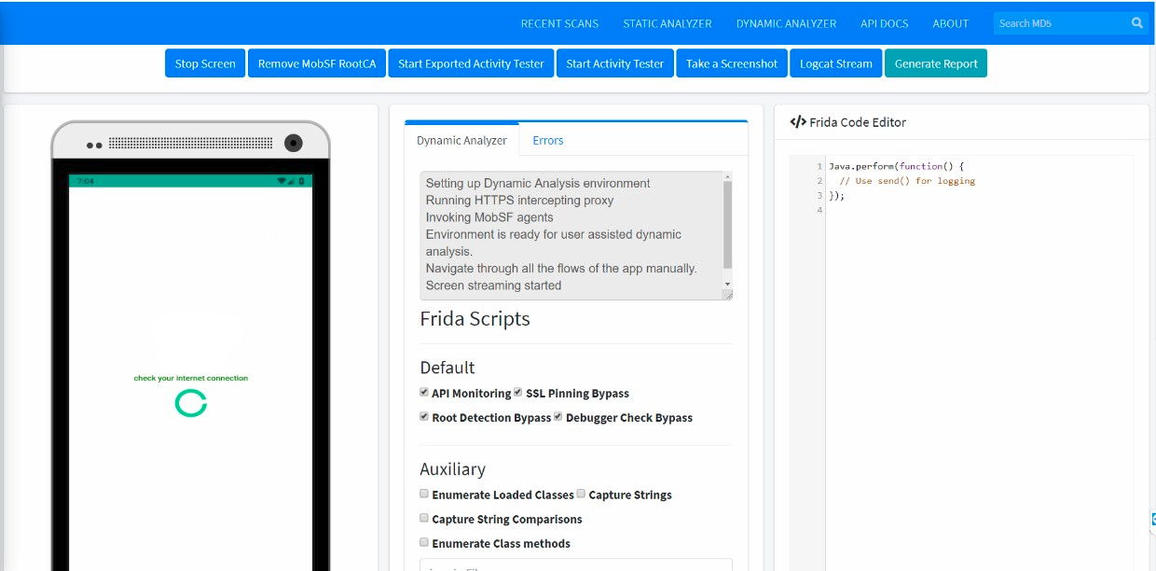Enable Enumerate Loaded Classes
Screen dimensions: 1156x571
point(423,494)
